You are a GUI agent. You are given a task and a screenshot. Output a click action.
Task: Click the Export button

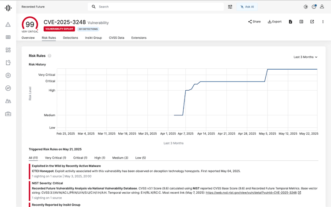pos(275,22)
